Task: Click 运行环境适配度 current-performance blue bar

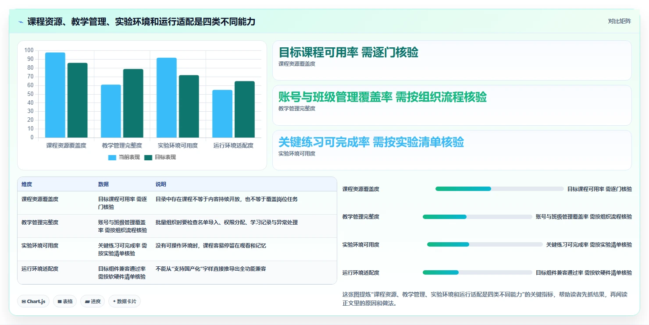Action: [222, 114]
